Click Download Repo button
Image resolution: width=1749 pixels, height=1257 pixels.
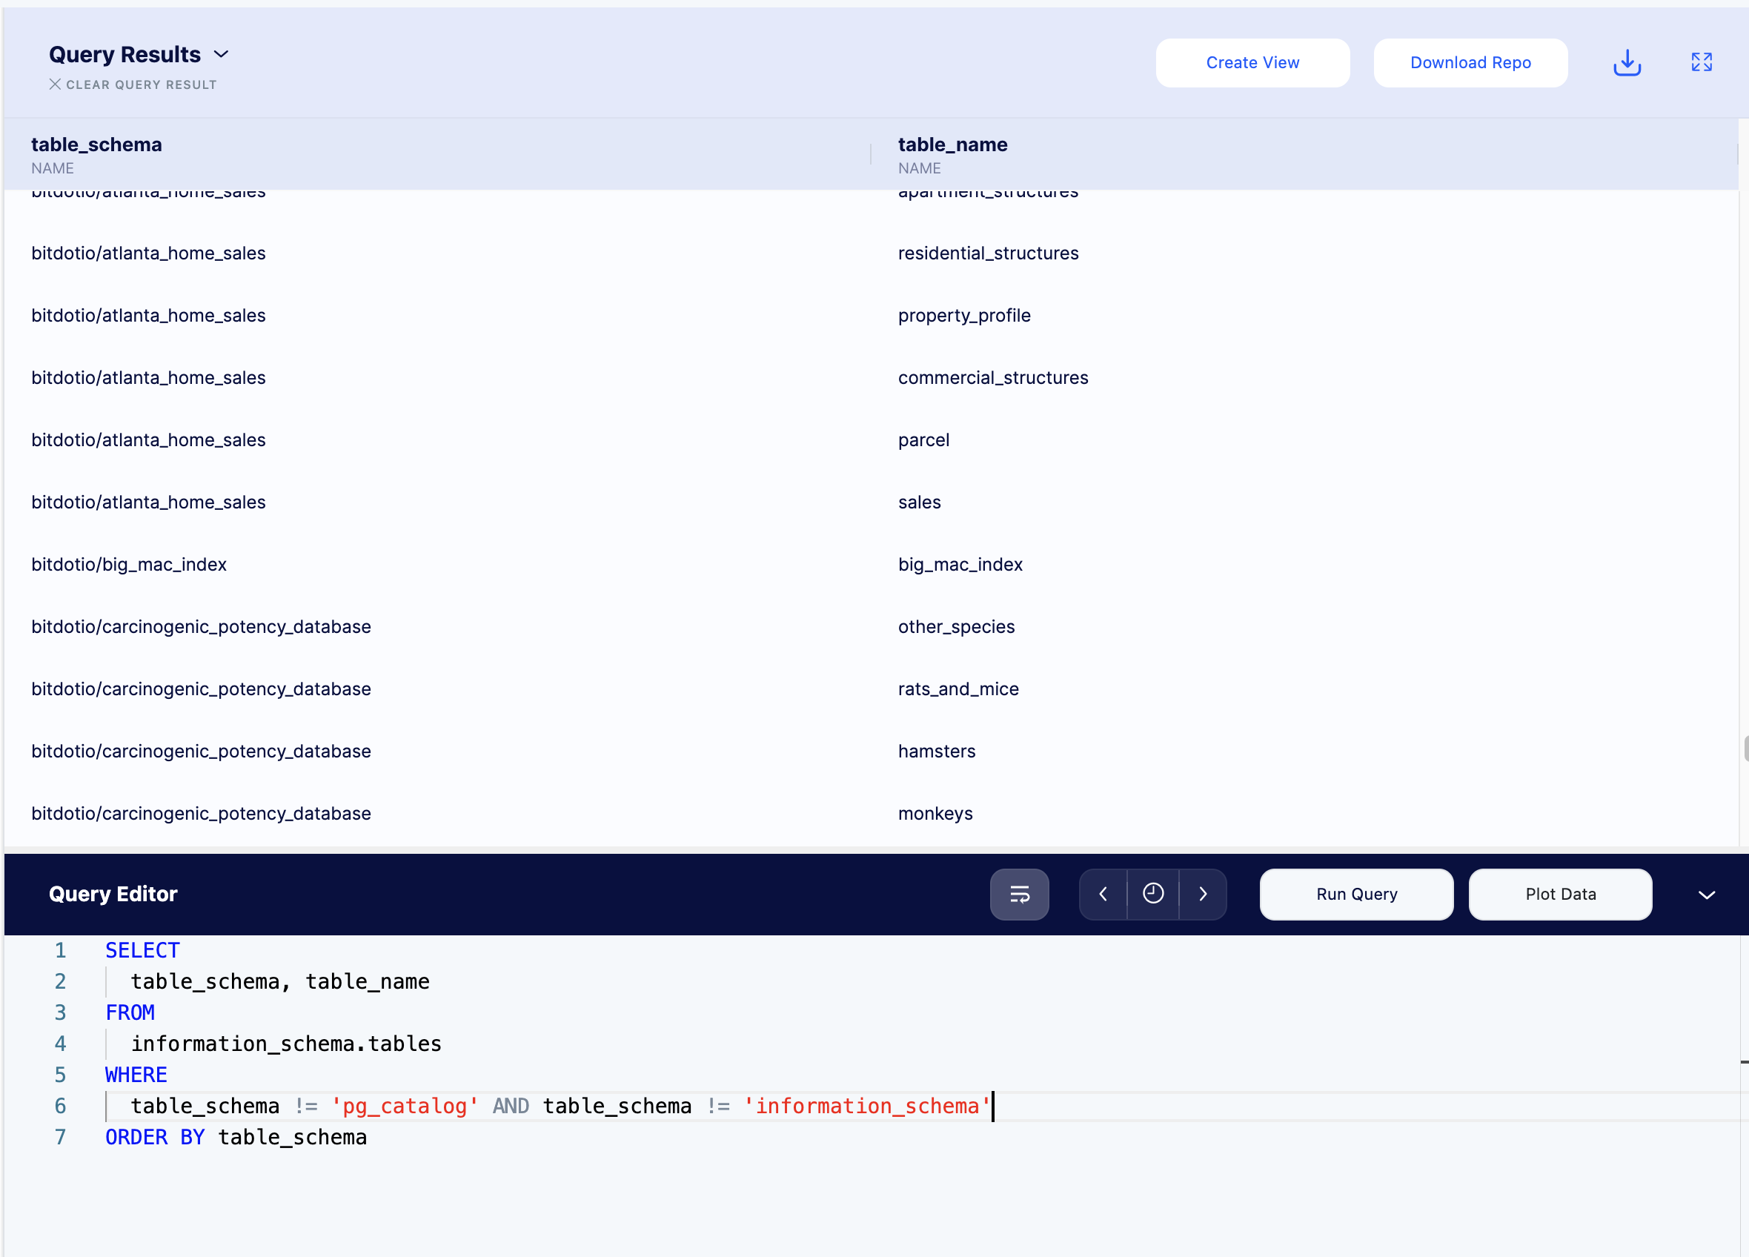pos(1470,62)
